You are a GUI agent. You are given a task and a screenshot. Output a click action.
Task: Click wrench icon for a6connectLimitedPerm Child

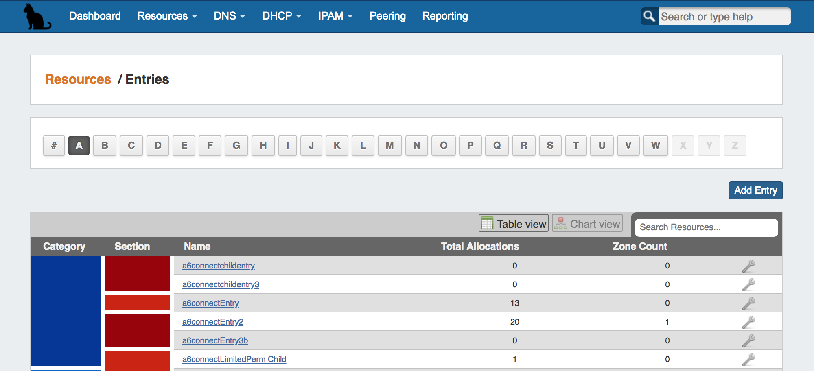click(748, 360)
